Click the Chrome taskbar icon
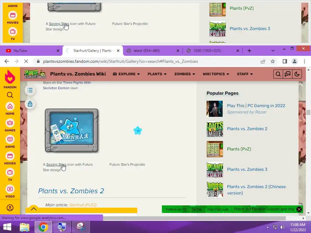This screenshot has width=311, height=233. [x=43, y=227]
